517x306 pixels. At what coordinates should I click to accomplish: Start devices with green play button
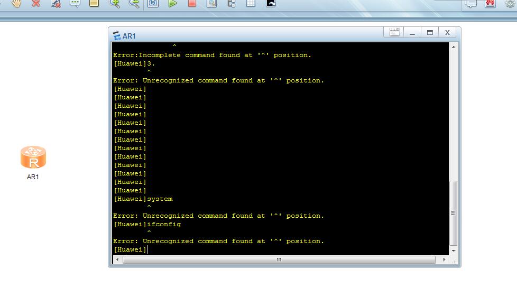[172, 4]
